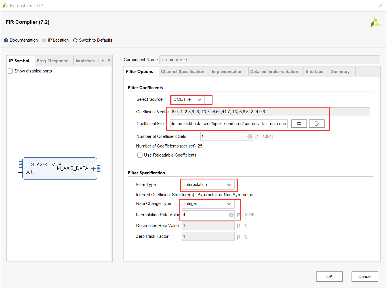The image size is (387, 289).
Task: Expand the S_AXIS_DATA port plus icon
Action: coord(26,165)
